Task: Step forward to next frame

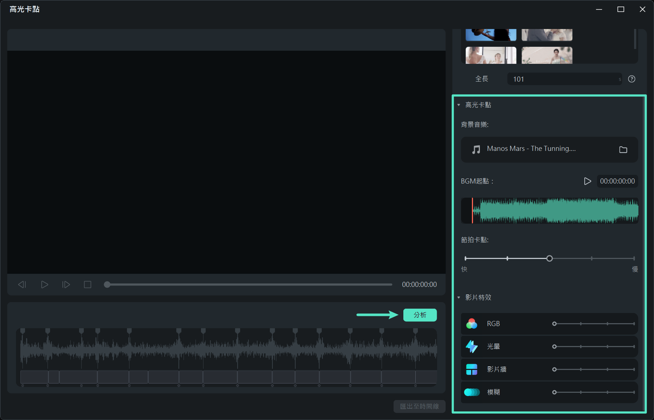Action: click(66, 285)
